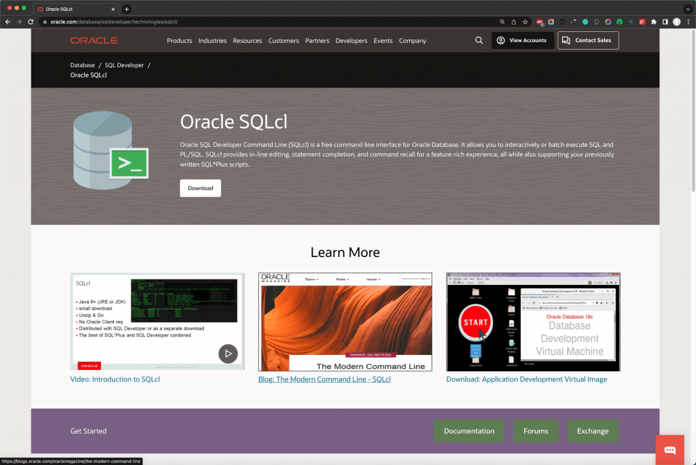Image resolution: width=696 pixels, height=465 pixels.
Task: Click the Oracle SQLcl breadcrumb text
Action: point(88,75)
